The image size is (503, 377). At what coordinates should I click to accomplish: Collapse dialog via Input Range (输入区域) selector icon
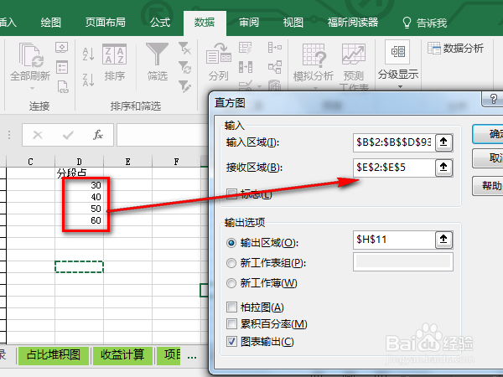point(443,142)
